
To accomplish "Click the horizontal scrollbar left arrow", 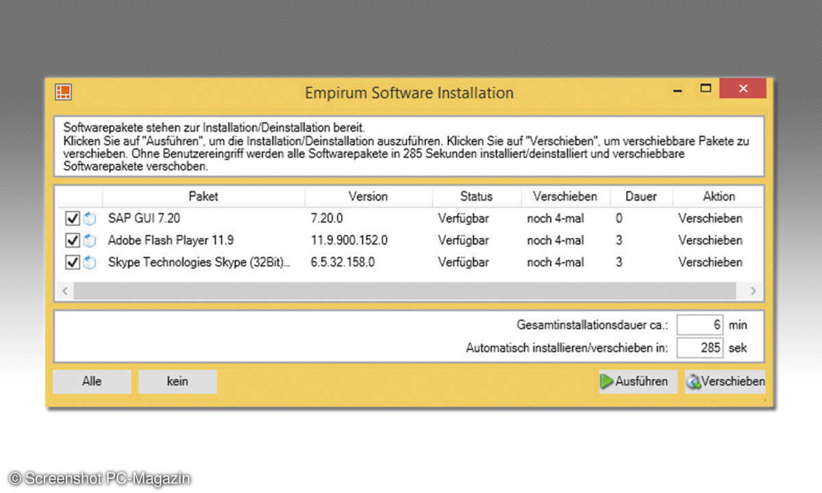I will tap(66, 291).
